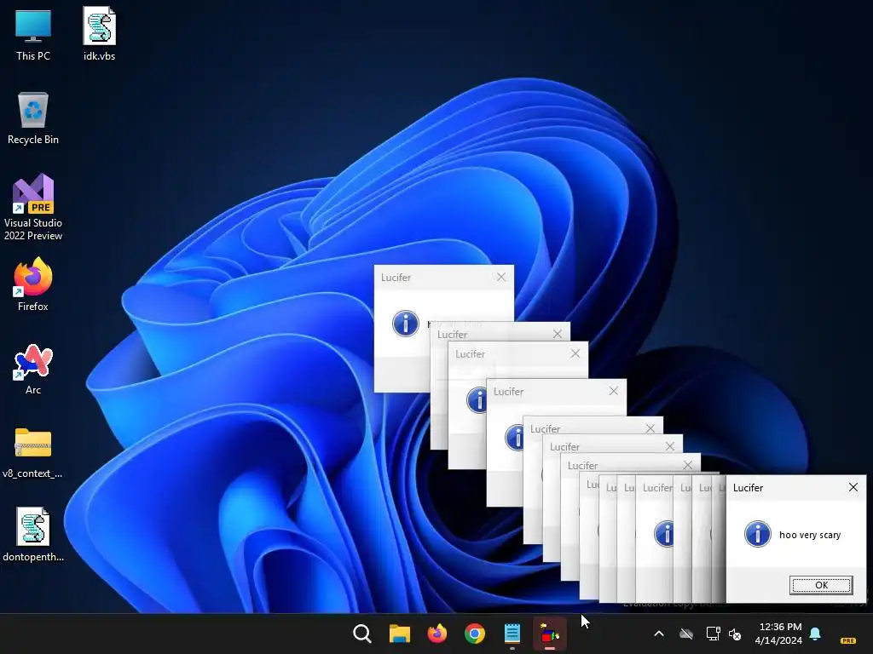Open the Notepad taskbar icon
The width and height of the screenshot is (873, 654).
coord(512,634)
